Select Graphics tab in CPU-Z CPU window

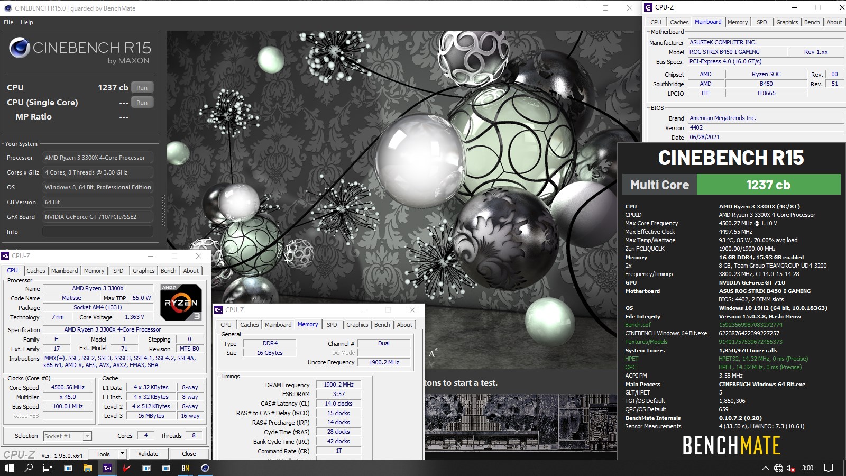[144, 271]
